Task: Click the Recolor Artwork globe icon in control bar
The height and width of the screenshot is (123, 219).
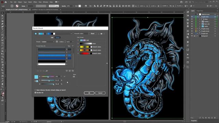Action: click(x=86, y=6)
